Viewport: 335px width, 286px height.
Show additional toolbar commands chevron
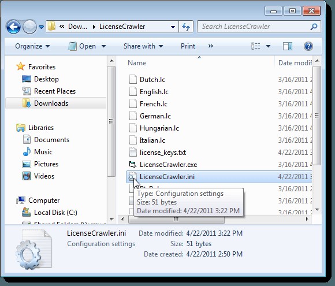211,46
